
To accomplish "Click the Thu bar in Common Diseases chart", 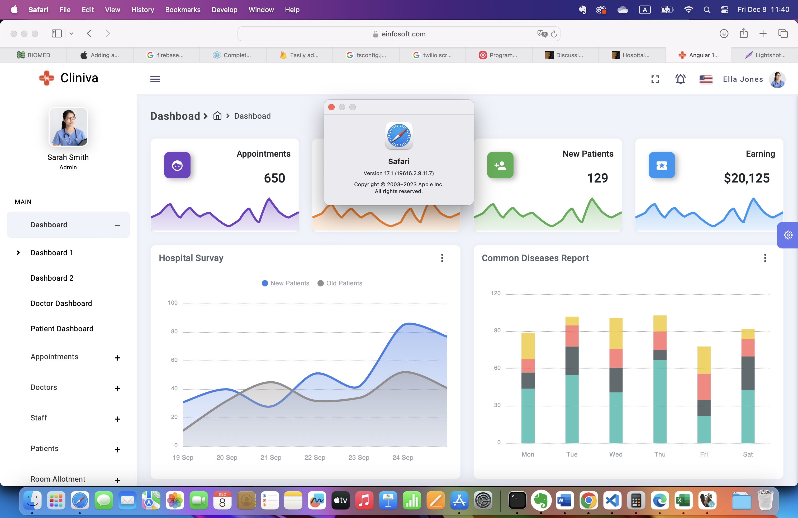I will click(660, 379).
